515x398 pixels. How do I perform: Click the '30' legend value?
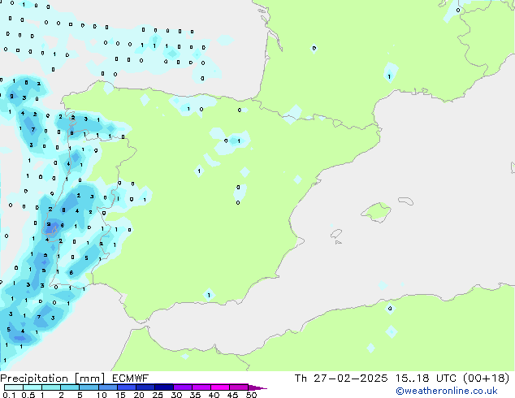click(176, 395)
